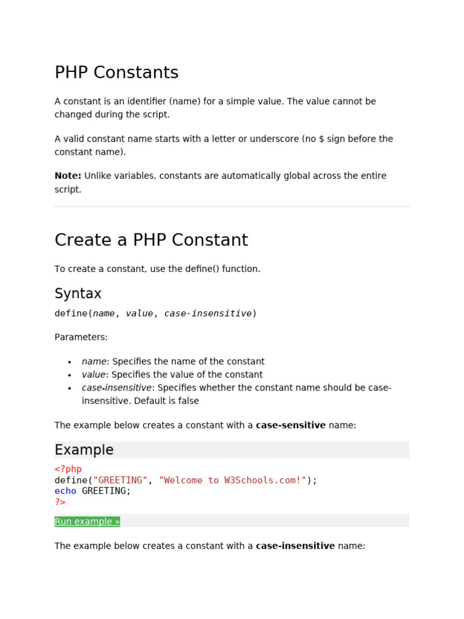Click the case-insensitive parameter bullet item
The height and width of the screenshot is (619, 464).
[x=236, y=388]
